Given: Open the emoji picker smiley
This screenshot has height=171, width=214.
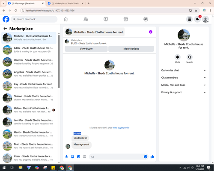Looking at the screenshot, I should pos(146,157).
